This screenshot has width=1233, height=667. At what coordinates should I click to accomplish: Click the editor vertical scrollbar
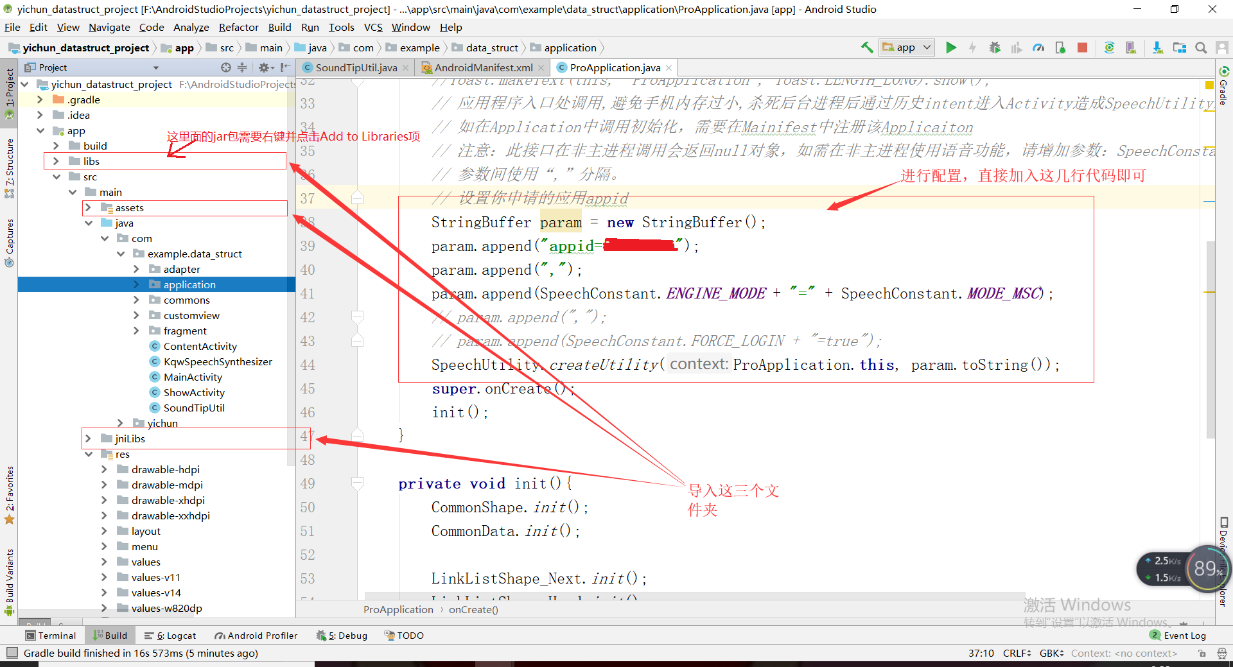point(1211,340)
